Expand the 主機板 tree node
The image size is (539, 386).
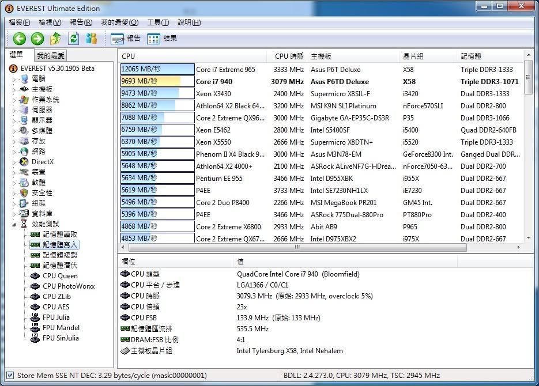coord(14,90)
